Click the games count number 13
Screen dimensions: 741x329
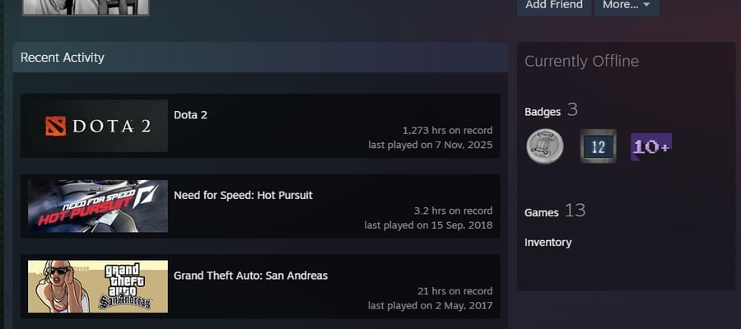(576, 210)
